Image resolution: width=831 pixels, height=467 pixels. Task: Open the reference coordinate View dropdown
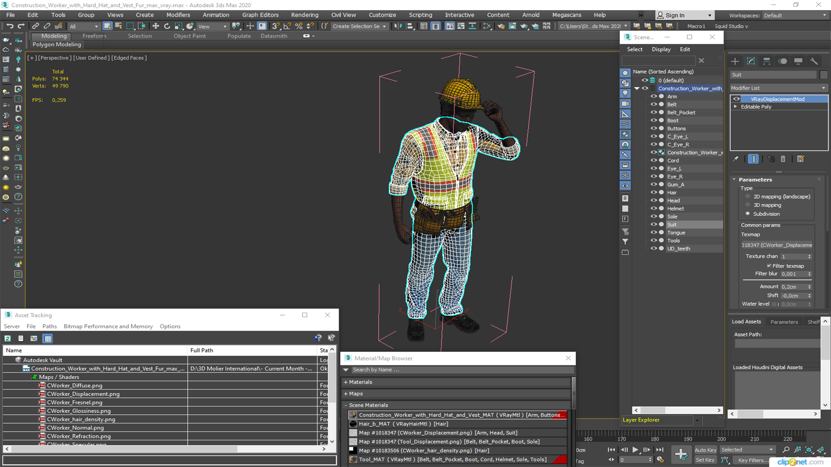pos(212,26)
